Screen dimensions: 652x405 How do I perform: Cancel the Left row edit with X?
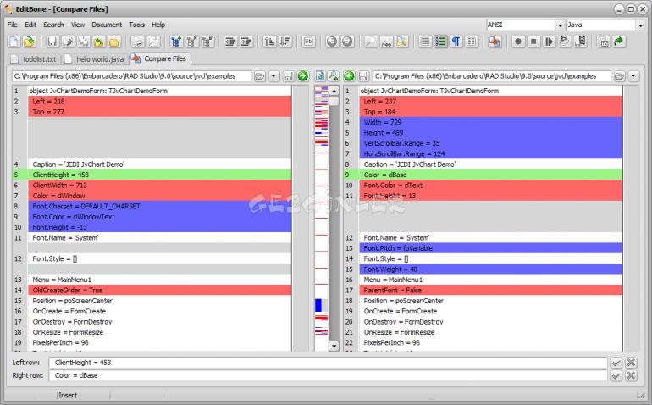click(631, 363)
